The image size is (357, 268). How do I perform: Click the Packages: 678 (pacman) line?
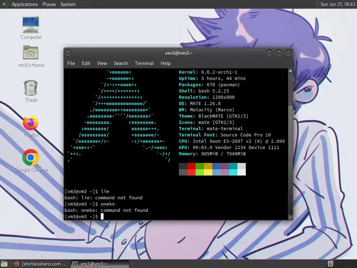[209, 84]
